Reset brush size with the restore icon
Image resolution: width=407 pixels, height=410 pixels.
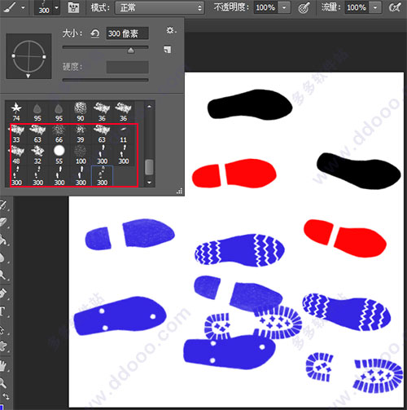[95, 33]
